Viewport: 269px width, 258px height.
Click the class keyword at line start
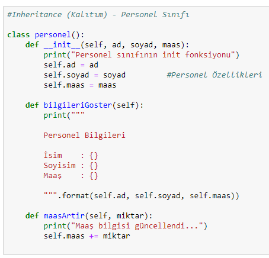pyautogui.click(x=18, y=35)
